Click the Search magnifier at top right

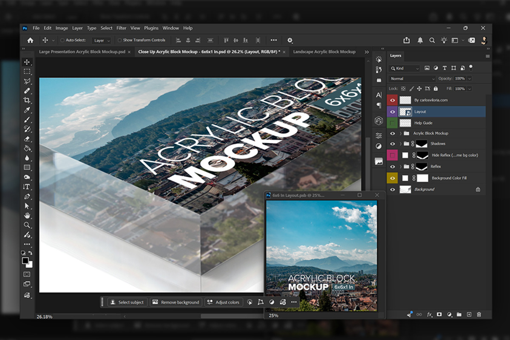pyautogui.click(x=432, y=40)
